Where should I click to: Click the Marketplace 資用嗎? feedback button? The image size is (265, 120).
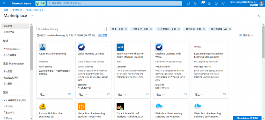coord(247,118)
